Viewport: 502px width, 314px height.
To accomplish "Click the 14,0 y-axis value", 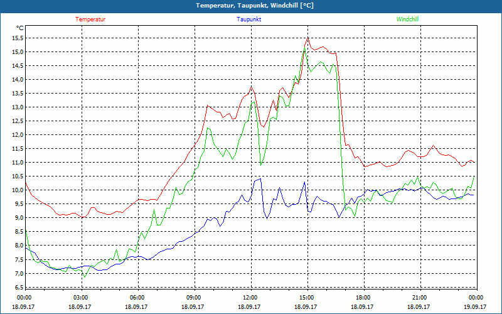I will [x=19, y=80].
